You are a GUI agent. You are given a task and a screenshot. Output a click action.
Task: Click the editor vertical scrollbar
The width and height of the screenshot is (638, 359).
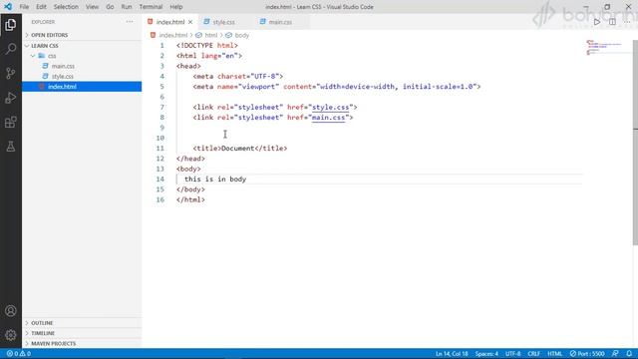click(635, 143)
